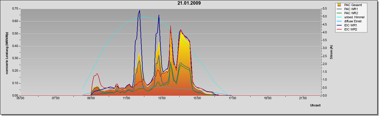The height and width of the screenshot is (116, 379).
Task: Click the 05:00 time axis label
Action: click(x=20, y=99)
